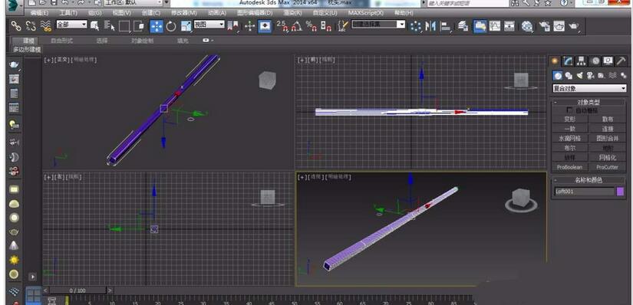The image size is (633, 305).
Task: Click Render Production teapot icon
Action: point(574,27)
